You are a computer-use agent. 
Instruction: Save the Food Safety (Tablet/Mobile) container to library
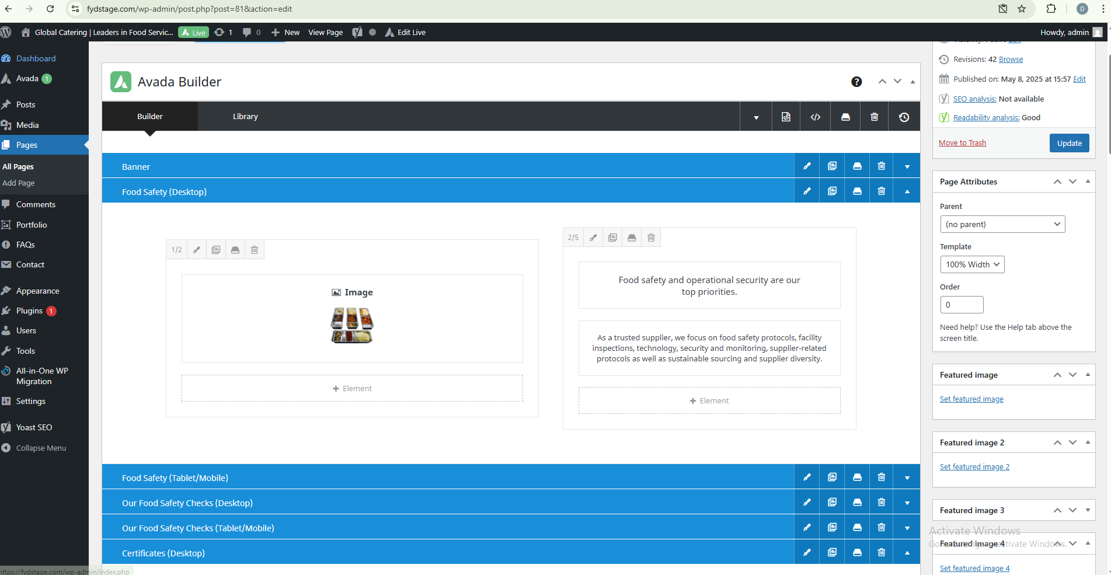point(857,478)
